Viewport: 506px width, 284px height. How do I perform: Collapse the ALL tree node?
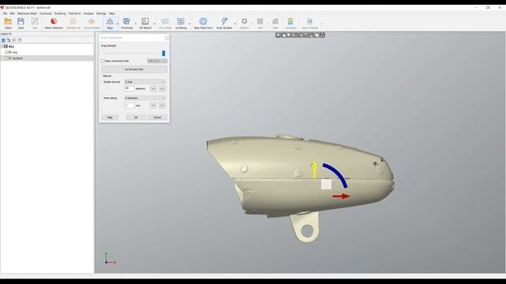(x=2, y=47)
